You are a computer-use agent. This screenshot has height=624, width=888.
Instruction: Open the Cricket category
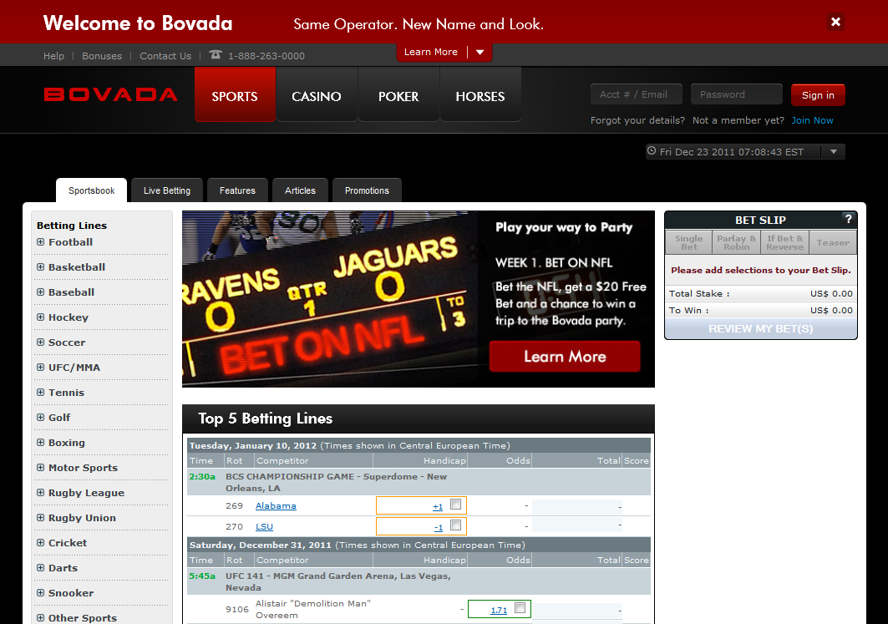click(68, 542)
